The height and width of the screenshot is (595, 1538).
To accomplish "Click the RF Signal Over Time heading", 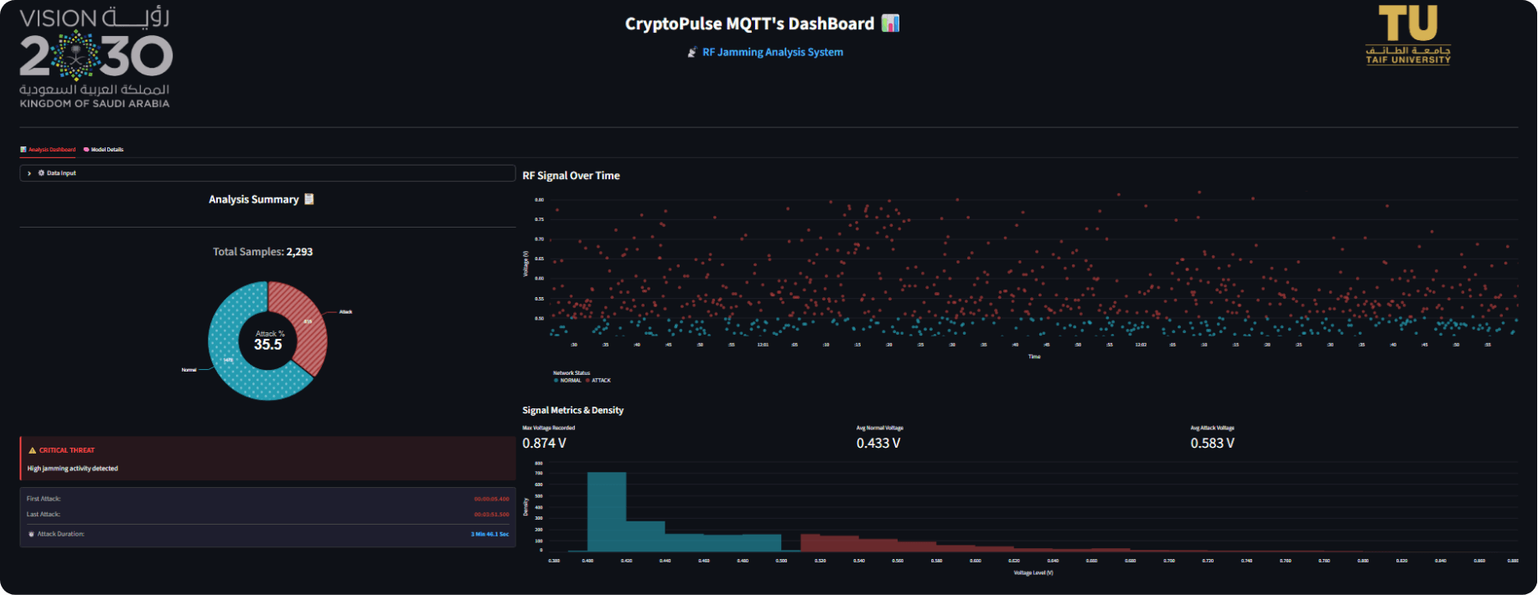I will pyautogui.click(x=571, y=176).
